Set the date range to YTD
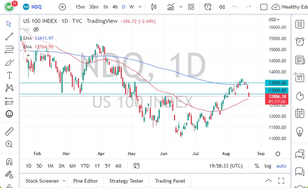 85,166
